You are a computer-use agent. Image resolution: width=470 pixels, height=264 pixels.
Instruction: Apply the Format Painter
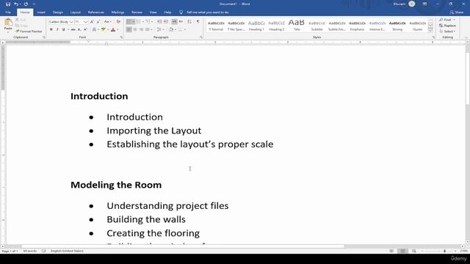(29, 32)
